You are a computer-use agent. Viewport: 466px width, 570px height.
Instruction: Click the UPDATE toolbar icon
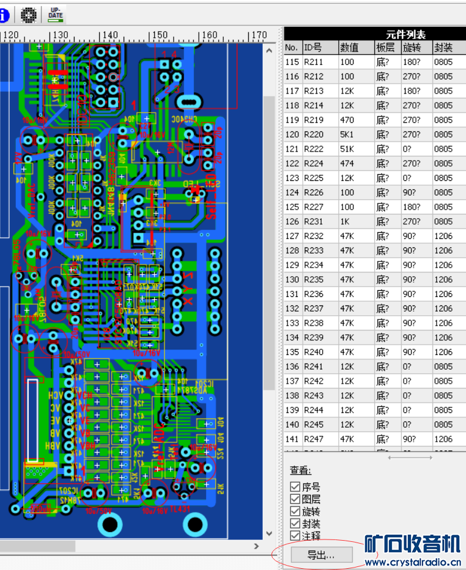click(55, 15)
